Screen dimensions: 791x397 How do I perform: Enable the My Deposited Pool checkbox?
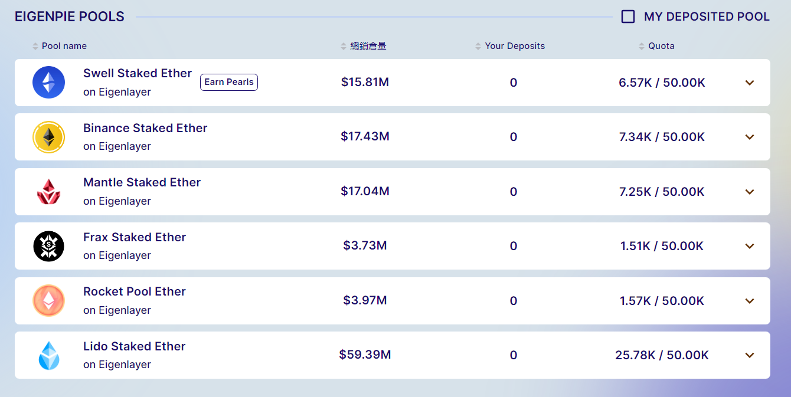coord(628,17)
